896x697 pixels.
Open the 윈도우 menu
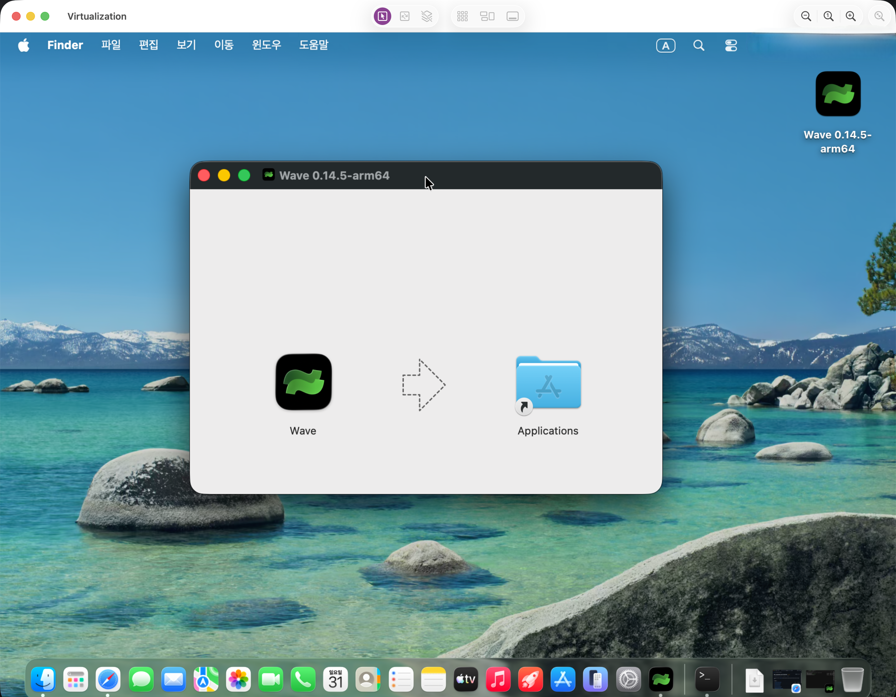[x=267, y=45]
